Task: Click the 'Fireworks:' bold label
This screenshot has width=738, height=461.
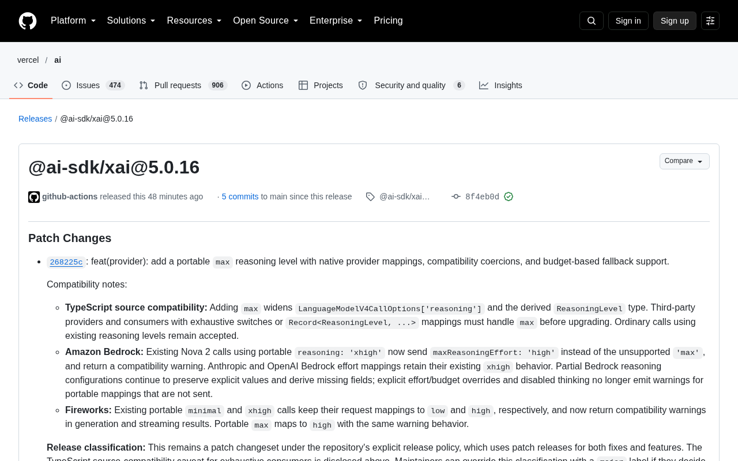Action: click(x=88, y=410)
